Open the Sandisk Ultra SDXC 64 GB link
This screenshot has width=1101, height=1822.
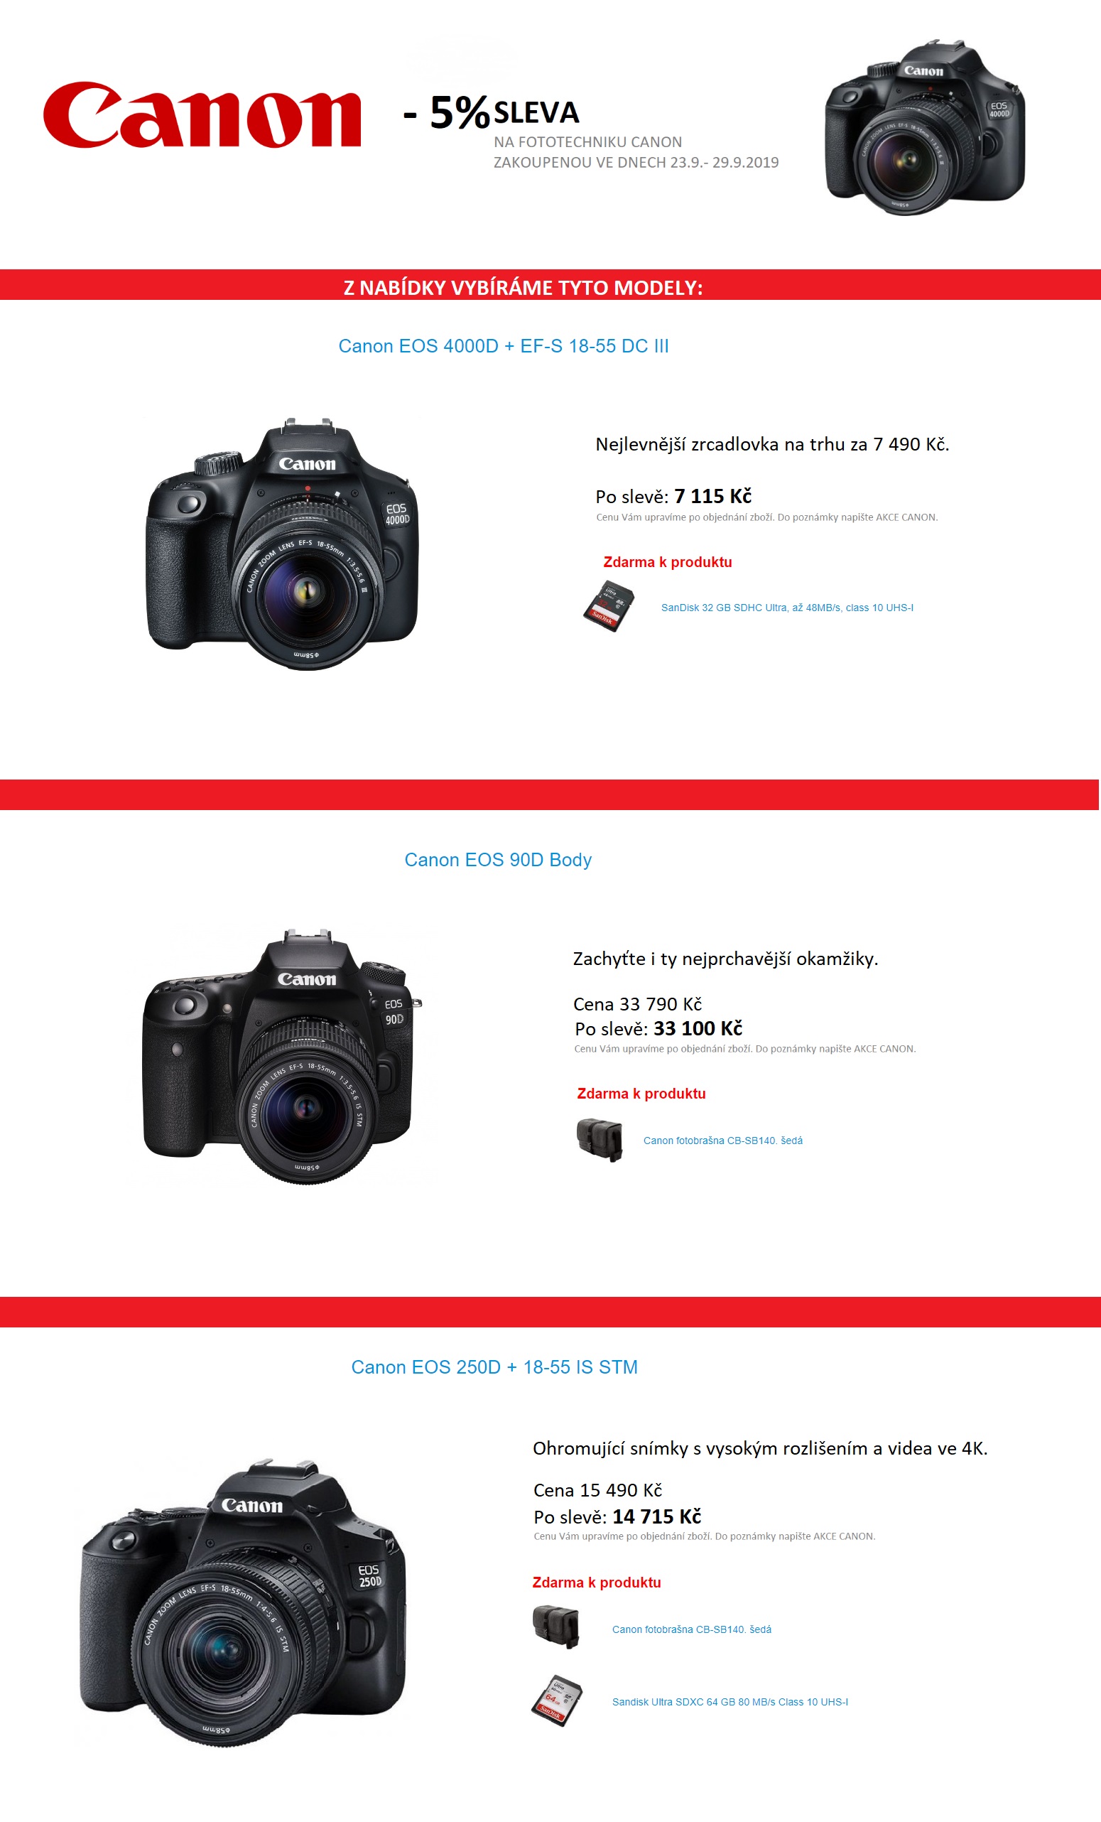tap(730, 1702)
